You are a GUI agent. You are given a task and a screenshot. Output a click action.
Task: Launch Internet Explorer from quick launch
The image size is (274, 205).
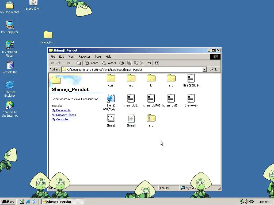(x=28, y=202)
